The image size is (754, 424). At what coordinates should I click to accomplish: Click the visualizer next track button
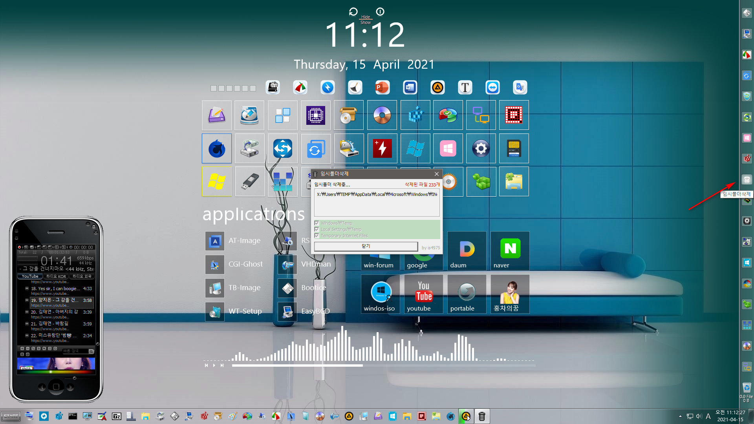coord(222,365)
